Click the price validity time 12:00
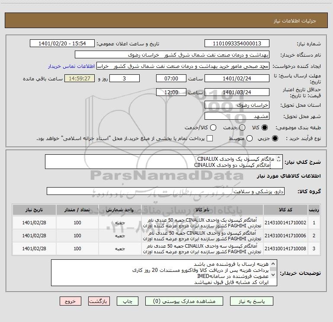Viewport: 333px width, 322px height. tap(171, 92)
